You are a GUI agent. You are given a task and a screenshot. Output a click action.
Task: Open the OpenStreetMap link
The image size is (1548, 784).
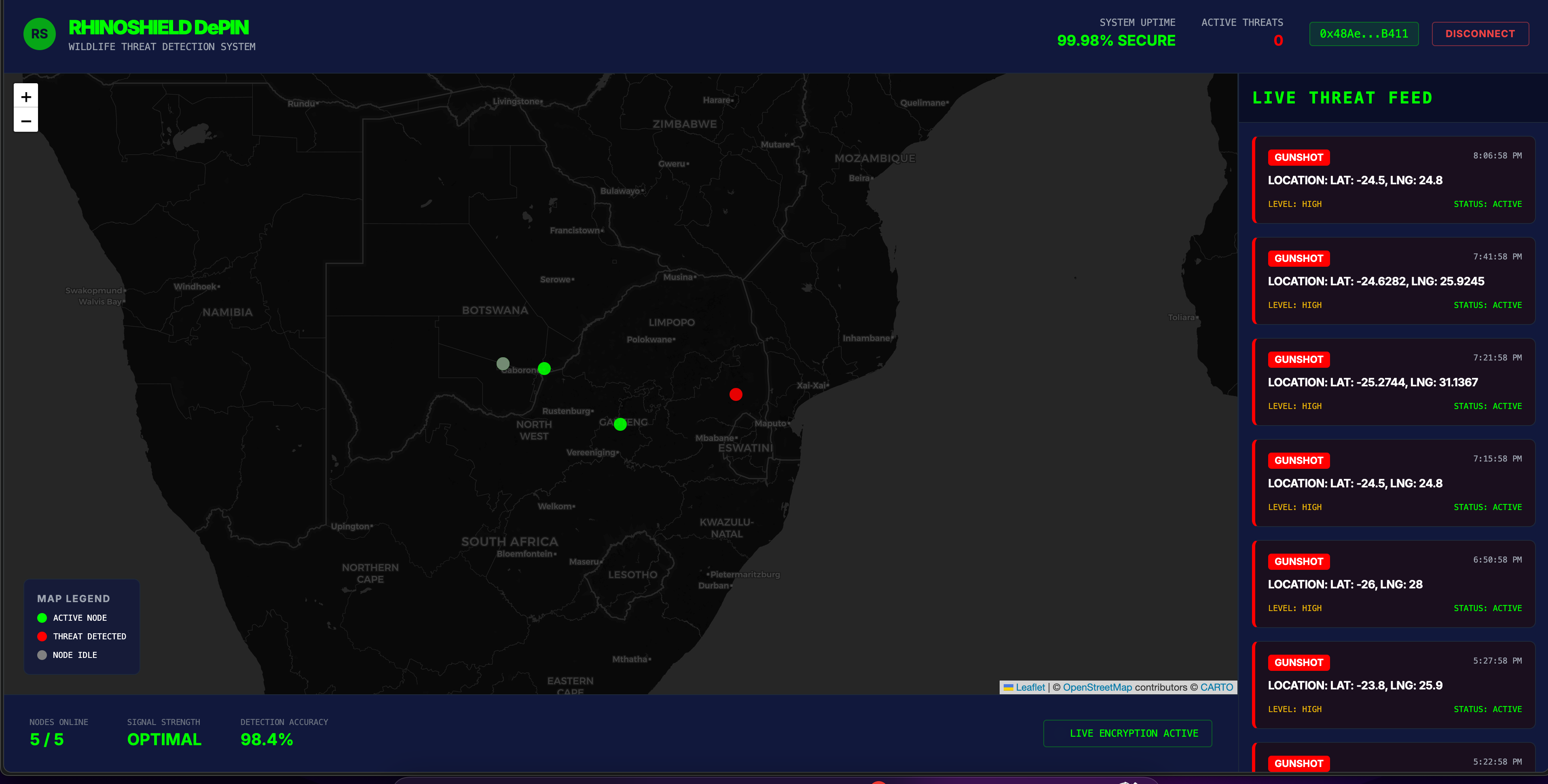[1097, 687]
